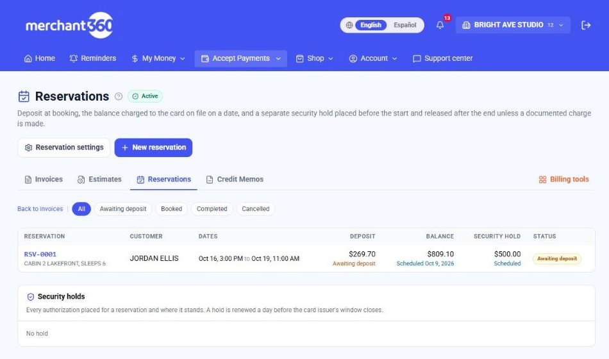Open reservation RSV-0001
Screen dimensions: 609x359
[x=40, y=255]
